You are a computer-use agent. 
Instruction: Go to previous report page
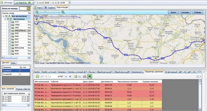(x=46, y=76)
